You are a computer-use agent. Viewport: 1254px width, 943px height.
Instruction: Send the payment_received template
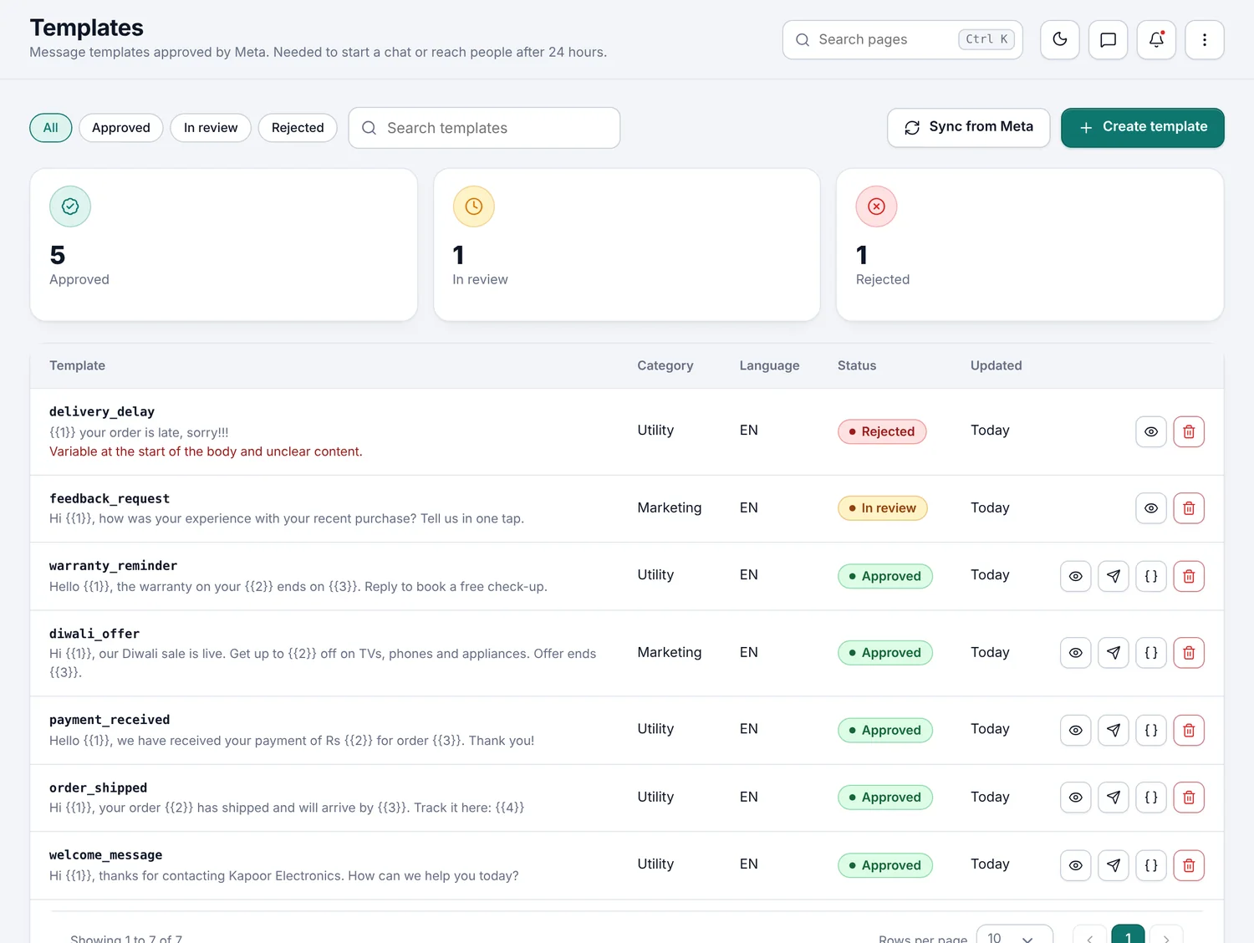[1114, 730]
